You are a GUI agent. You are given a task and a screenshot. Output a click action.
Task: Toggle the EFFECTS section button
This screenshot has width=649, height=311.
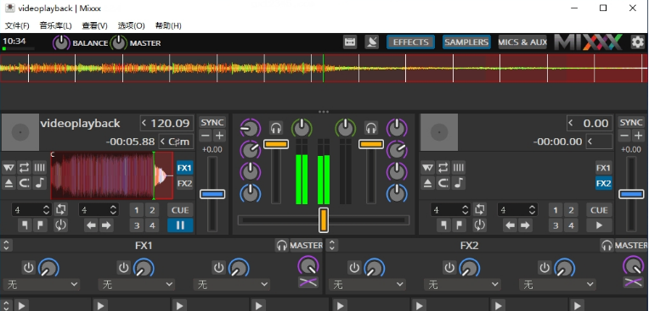pyautogui.click(x=410, y=42)
